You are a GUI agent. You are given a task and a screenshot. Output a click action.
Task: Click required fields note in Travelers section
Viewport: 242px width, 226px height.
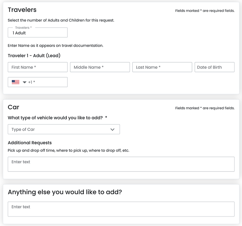point(205,11)
